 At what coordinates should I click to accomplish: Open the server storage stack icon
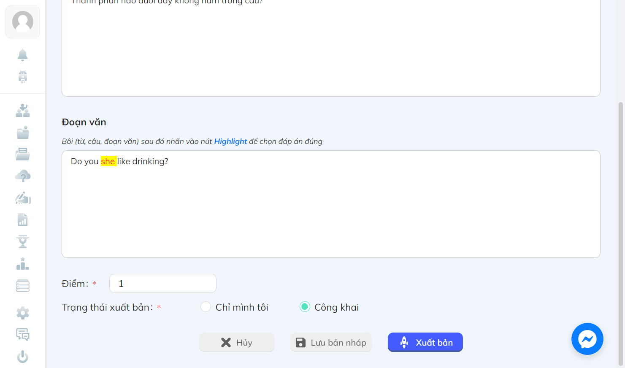click(23, 286)
